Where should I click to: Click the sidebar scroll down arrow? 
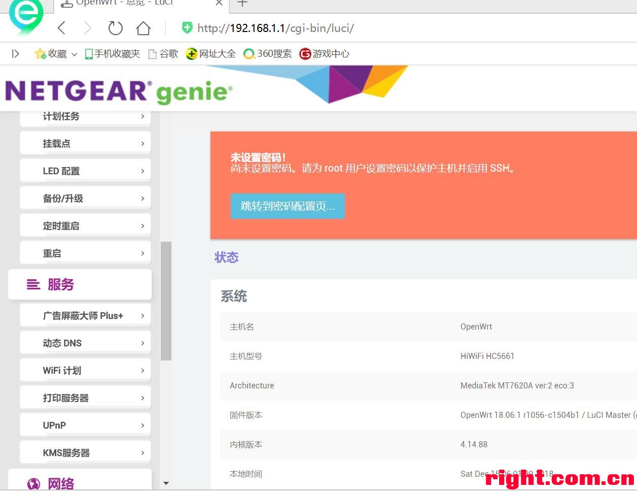coord(166,483)
